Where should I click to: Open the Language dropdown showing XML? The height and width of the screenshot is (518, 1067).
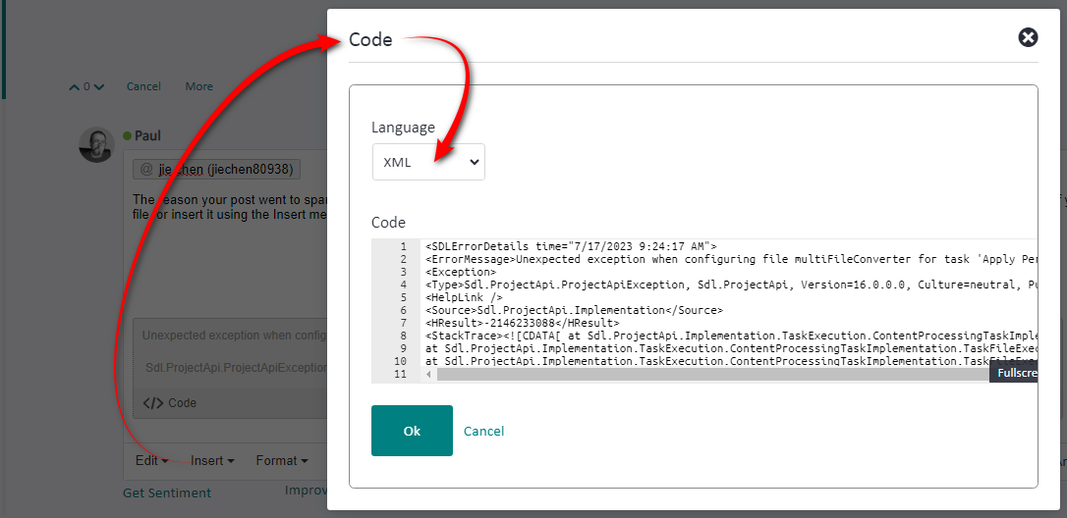pyautogui.click(x=428, y=162)
